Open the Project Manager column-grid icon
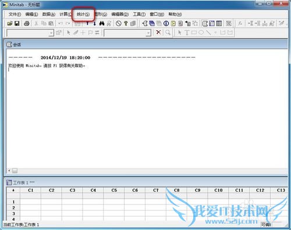 [219, 23]
